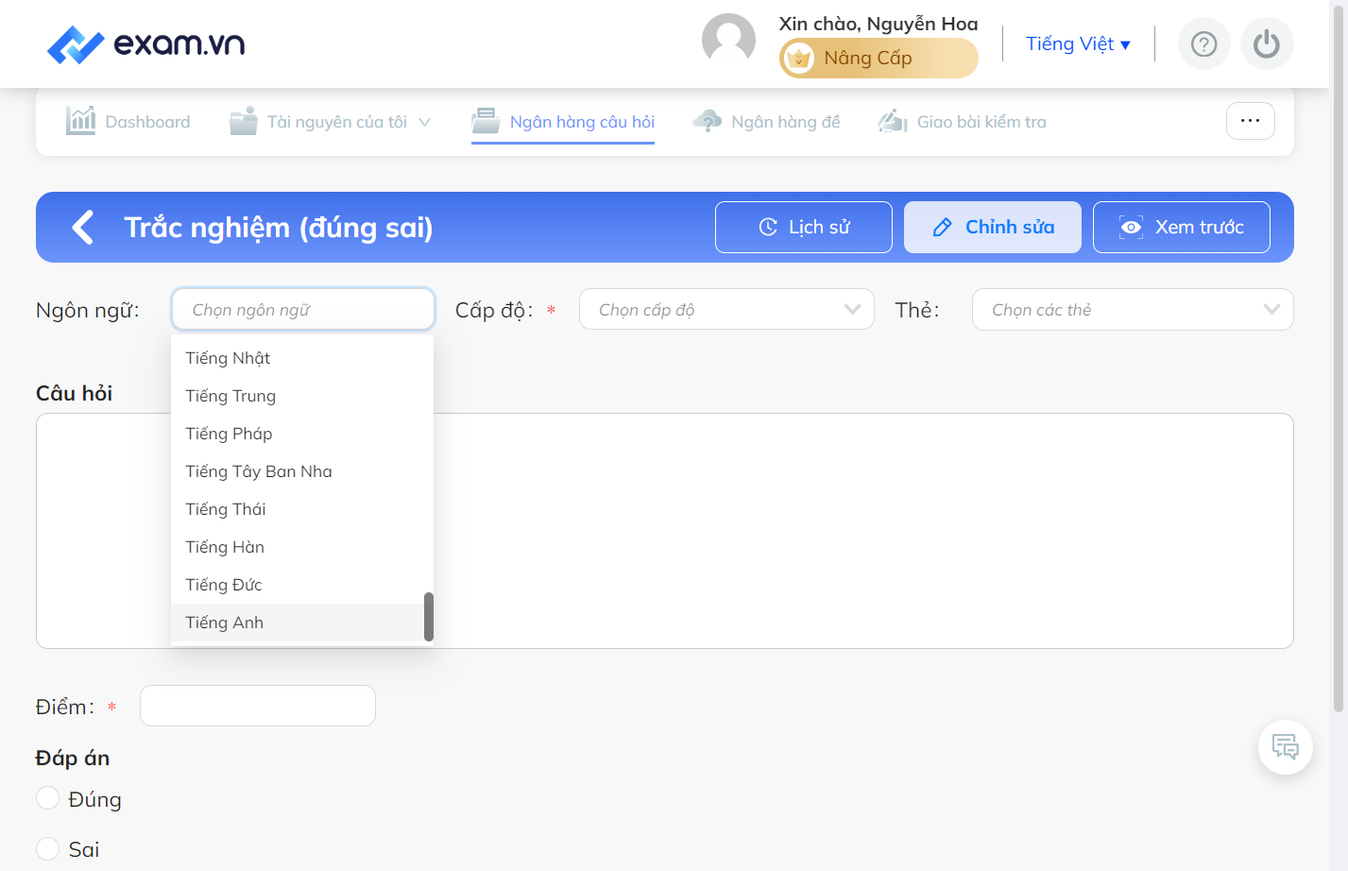
Task: Click the exam.vn logo
Action: pyautogui.click(x=145, y=44)
